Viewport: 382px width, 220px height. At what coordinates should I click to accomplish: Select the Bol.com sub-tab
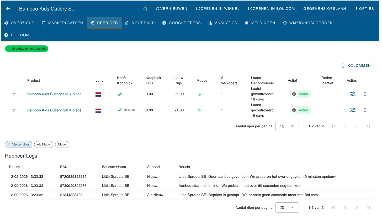coord(17,35)
